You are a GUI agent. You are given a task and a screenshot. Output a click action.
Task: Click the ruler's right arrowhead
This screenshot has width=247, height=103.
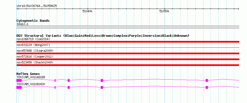pyautogui.click(x=238, y=9)
